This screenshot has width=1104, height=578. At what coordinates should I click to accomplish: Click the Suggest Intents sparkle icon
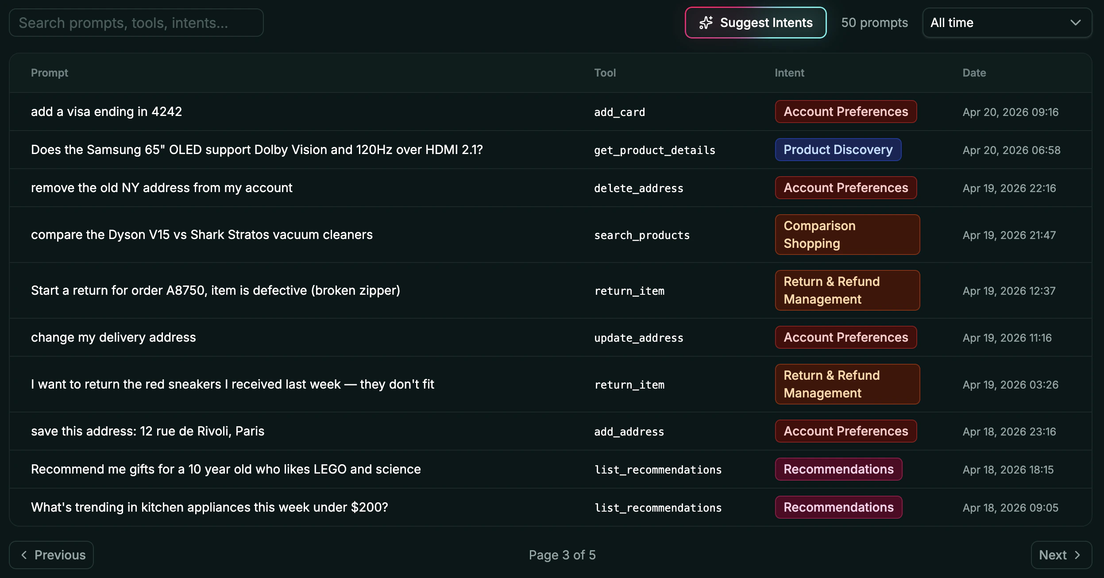(x=706, y=23)
